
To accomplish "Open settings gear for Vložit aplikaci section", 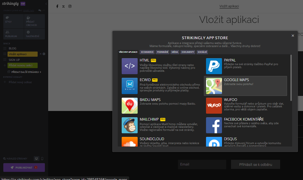I will (x=44, y=54).
